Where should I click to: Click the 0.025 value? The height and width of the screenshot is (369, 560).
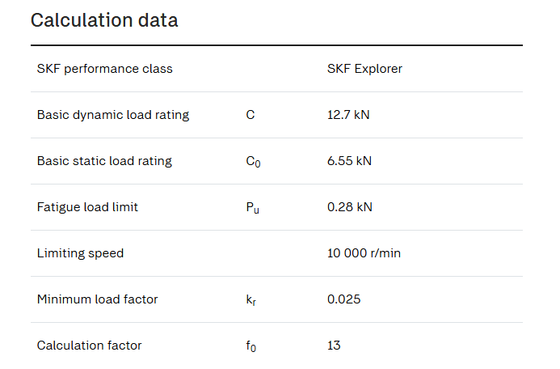coord(344,299)
